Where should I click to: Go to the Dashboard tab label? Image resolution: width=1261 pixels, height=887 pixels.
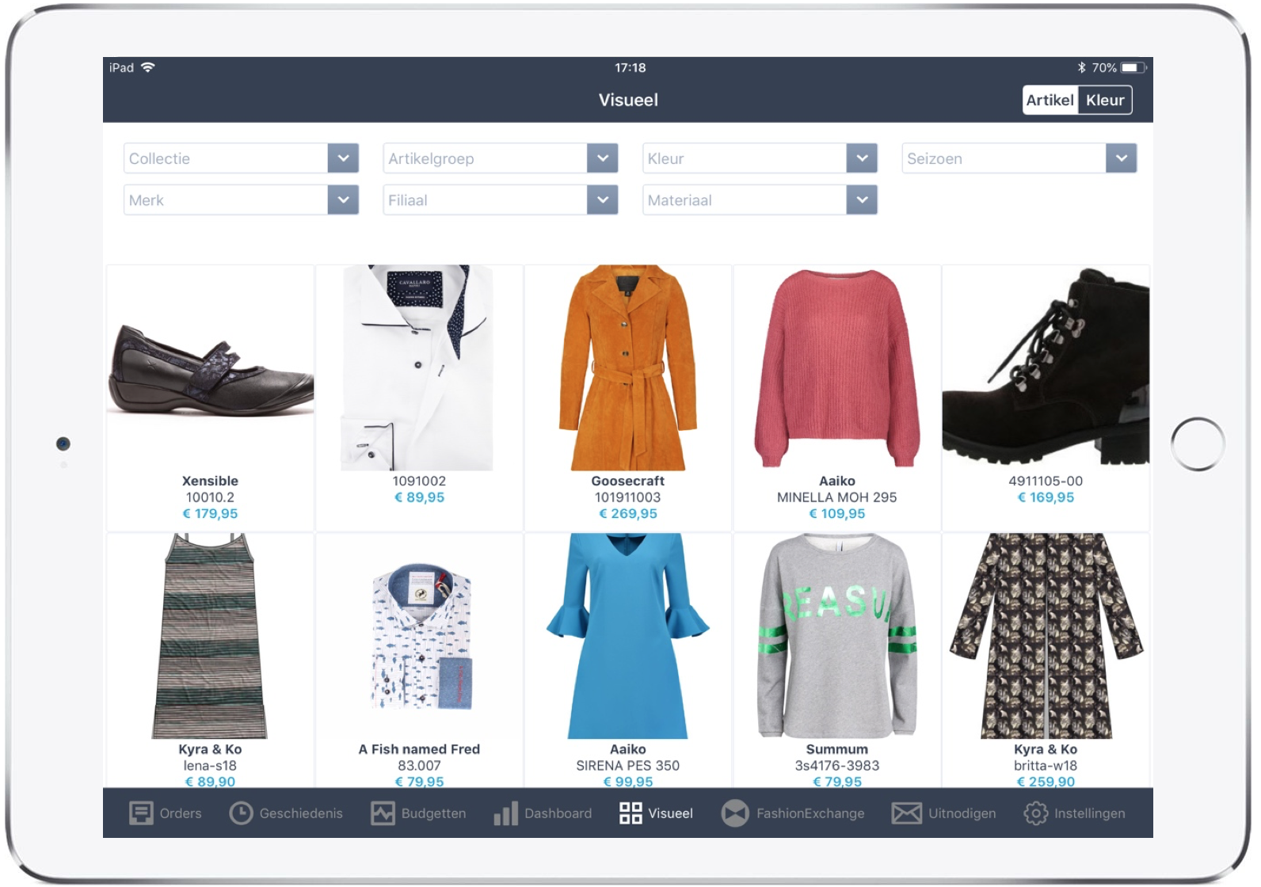point(558,813)
